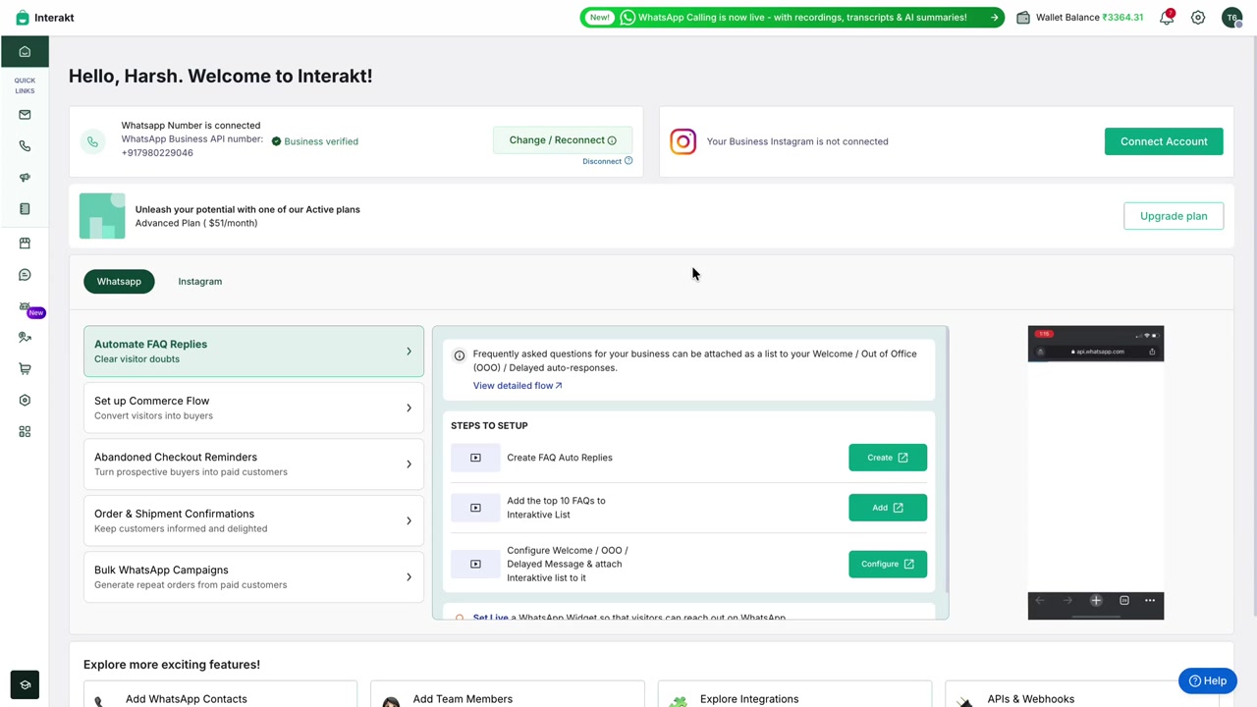1257x707 pixels.
Task: Open APIs & Webhooks card
Action: click(1082, 693)
